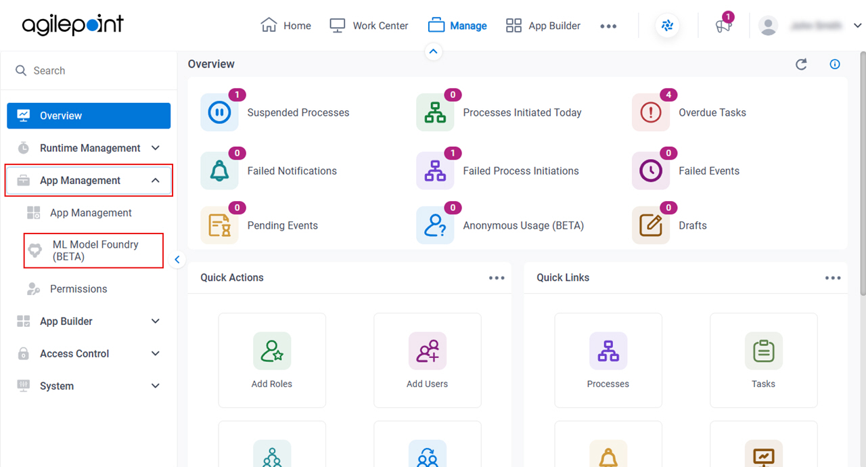Click the Overdue Tasks label

pos(712,113)
